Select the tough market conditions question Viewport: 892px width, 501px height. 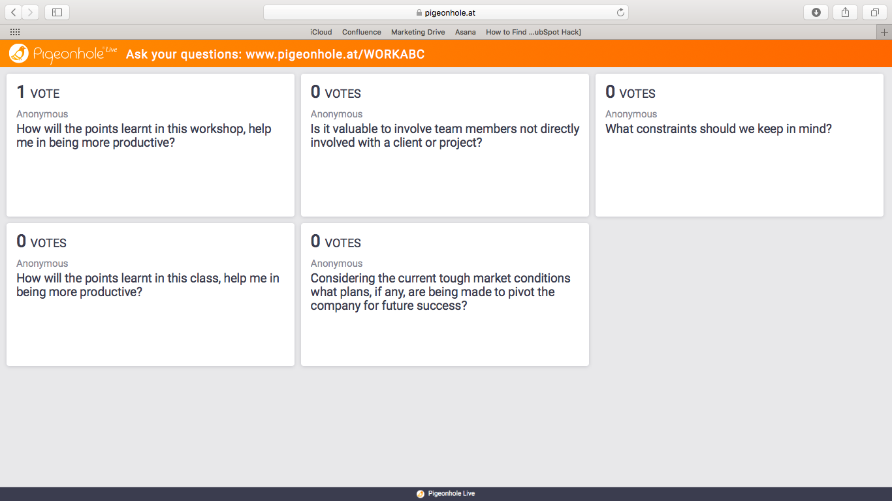pyautogui.click(x=445, y=294)
